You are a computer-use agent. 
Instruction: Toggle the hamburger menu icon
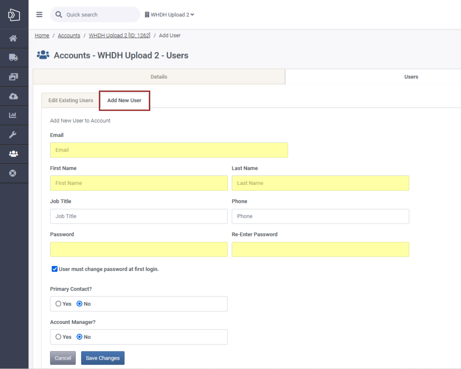click(40, 14)
